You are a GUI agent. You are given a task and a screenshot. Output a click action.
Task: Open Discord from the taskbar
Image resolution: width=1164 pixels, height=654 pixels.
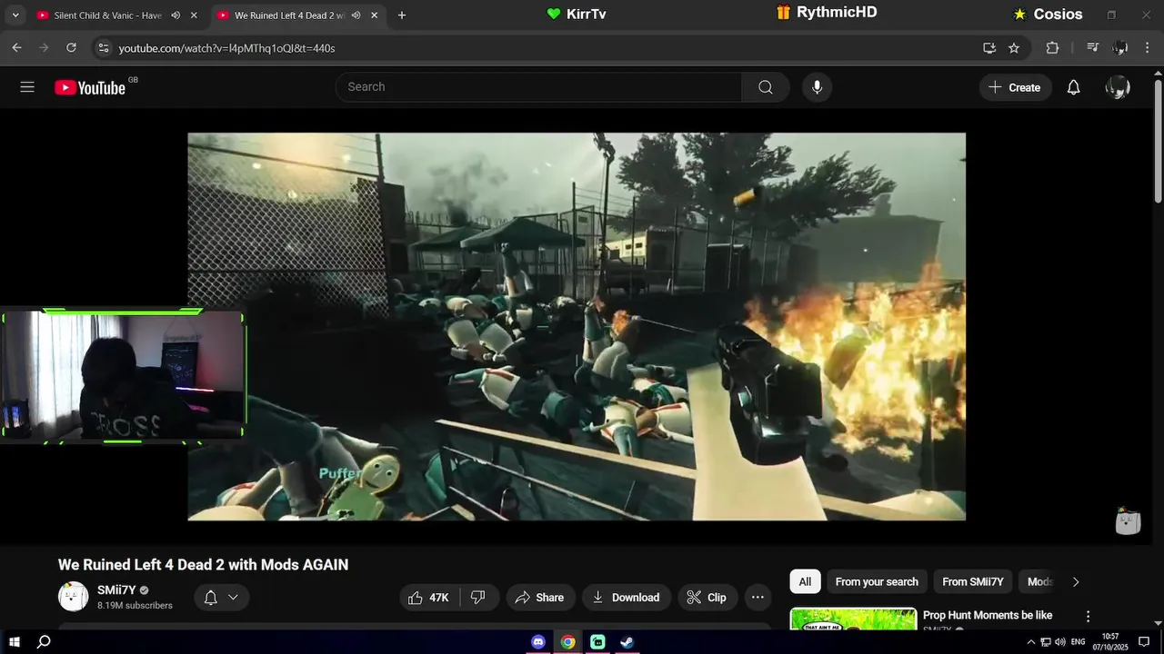[538, 642]
